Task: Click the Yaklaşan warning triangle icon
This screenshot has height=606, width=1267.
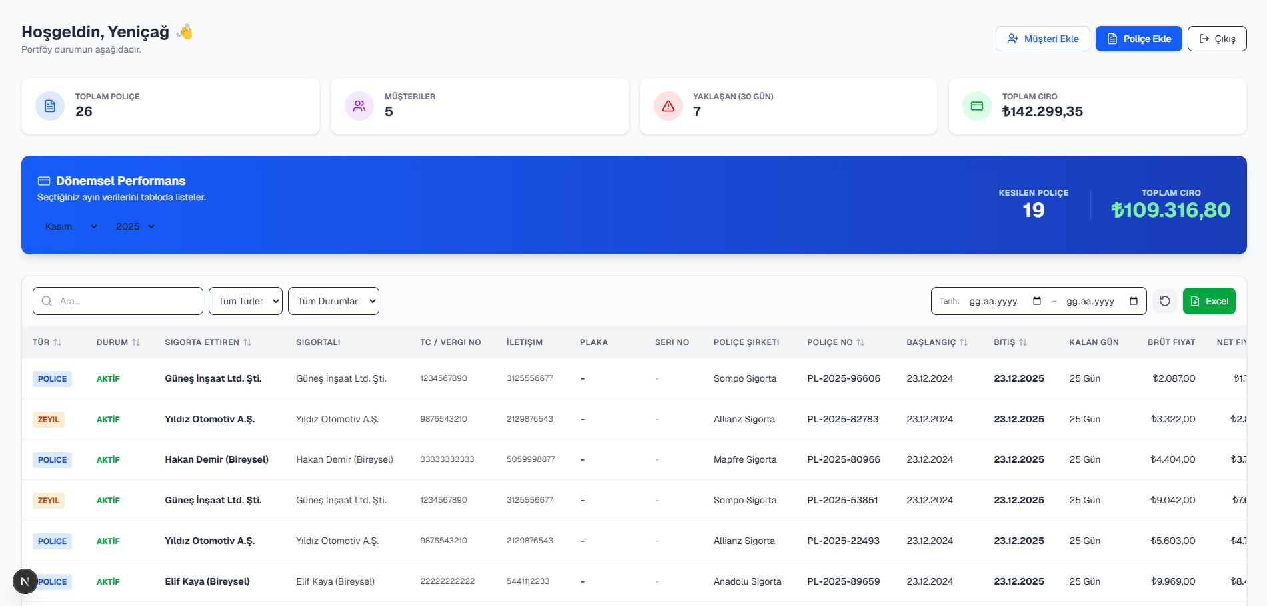Action: click(668, 106)
